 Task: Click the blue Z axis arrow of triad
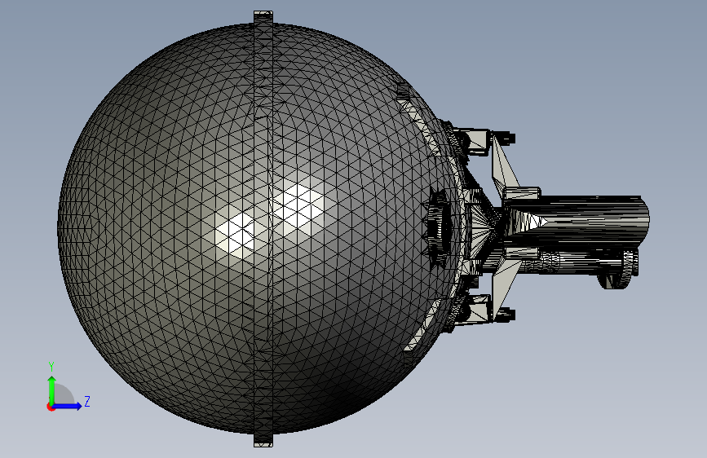coord(68,406)
